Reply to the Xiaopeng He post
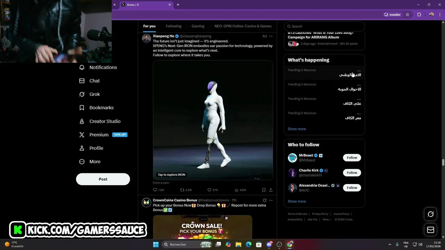This screenshot has width=445, height=250. (158, 190)
